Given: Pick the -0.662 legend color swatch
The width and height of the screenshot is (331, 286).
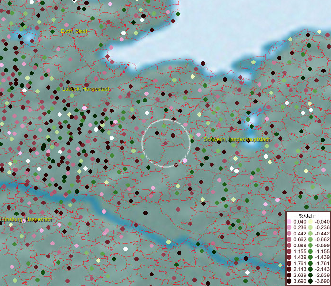Looking at the screenshot, I should click(311, 240).
